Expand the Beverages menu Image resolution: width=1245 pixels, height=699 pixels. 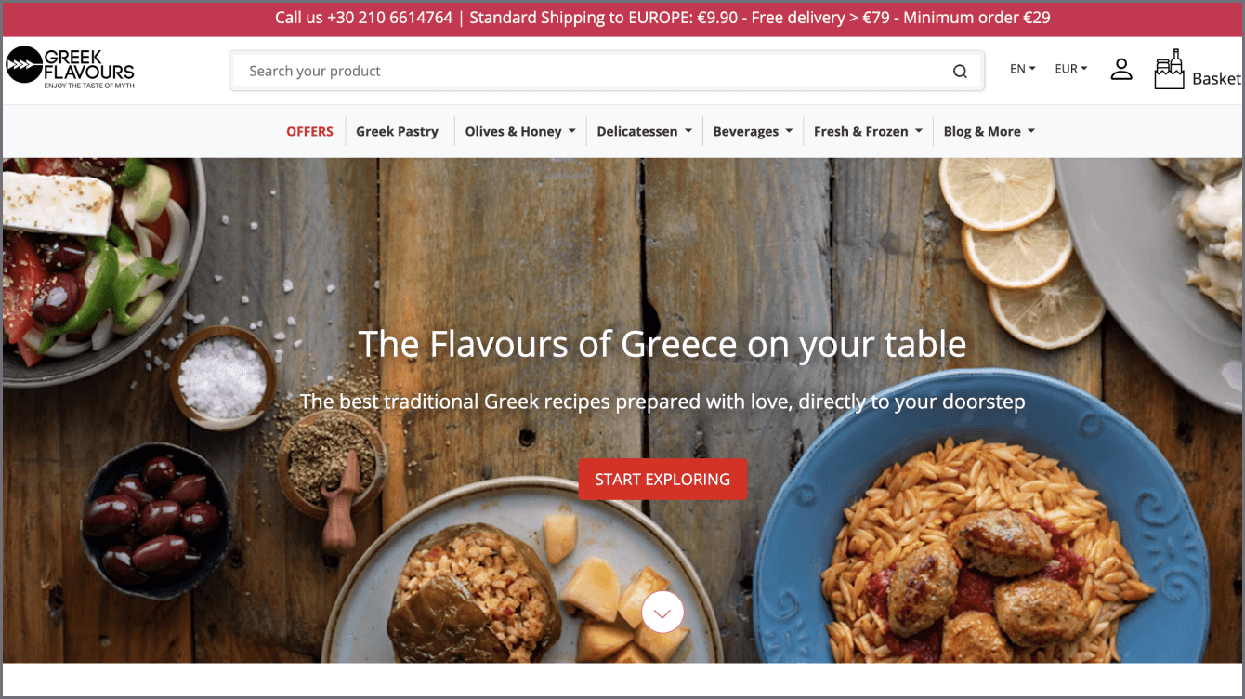[753, 131]
